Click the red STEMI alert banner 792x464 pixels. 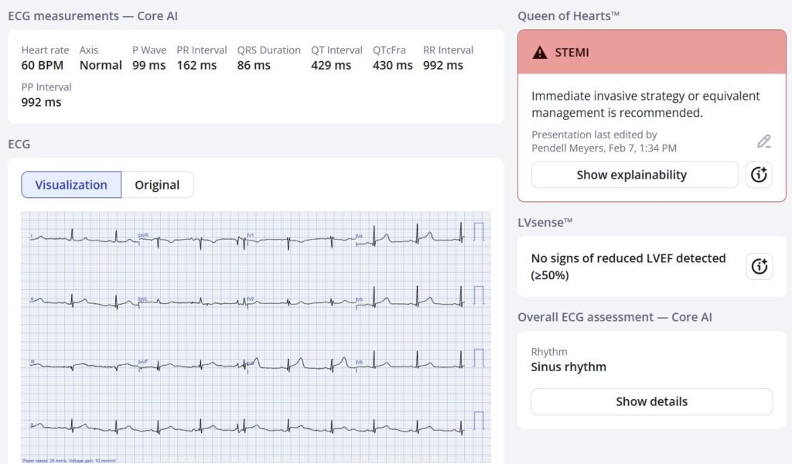click(x=651, y=53)
